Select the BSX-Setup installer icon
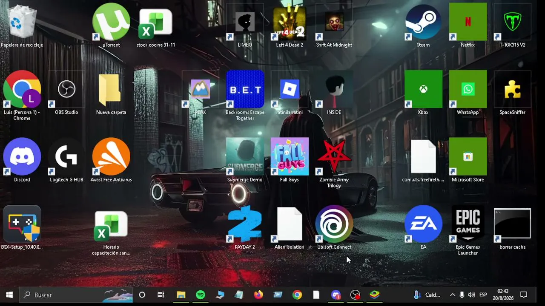The width and height of the screenshot is (545, 306). (x=22, y=228)
